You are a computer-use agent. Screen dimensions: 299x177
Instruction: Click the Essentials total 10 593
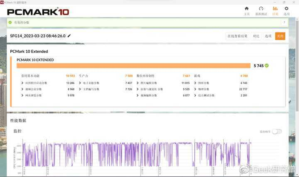coord(70,76)
